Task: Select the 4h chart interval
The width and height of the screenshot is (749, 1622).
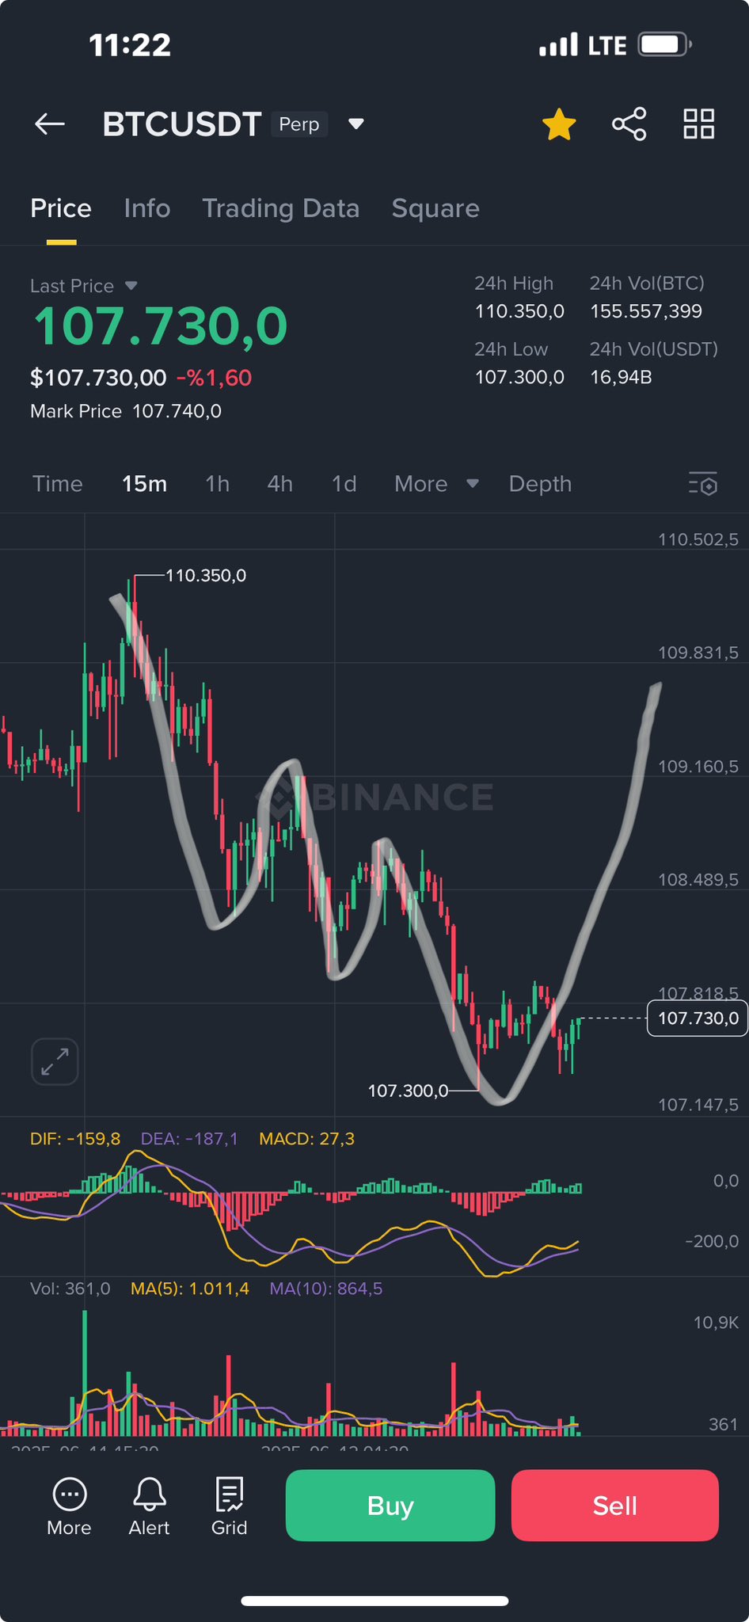Action: (x=279, y=484)
